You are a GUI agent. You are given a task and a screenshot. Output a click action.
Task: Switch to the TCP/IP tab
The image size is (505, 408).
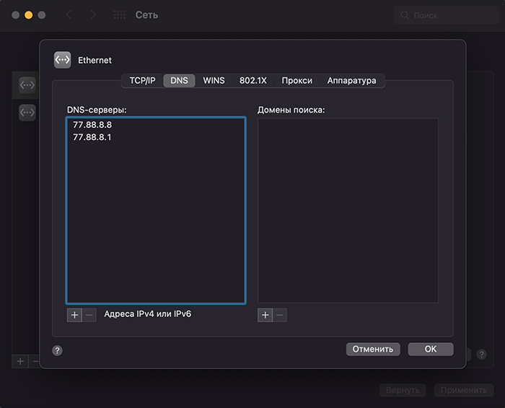click(142, 81)
